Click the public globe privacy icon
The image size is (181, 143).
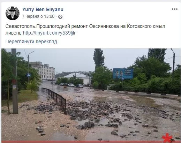coord(60,17)
